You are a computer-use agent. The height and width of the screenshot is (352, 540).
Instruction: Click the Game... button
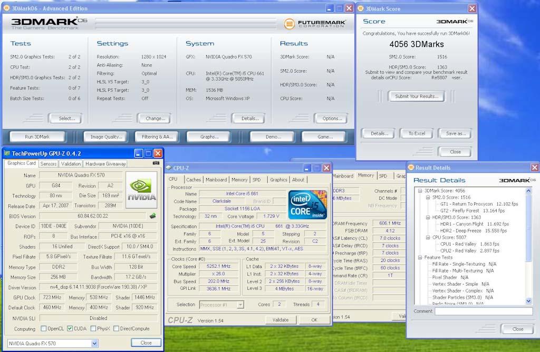coord(325,136)
